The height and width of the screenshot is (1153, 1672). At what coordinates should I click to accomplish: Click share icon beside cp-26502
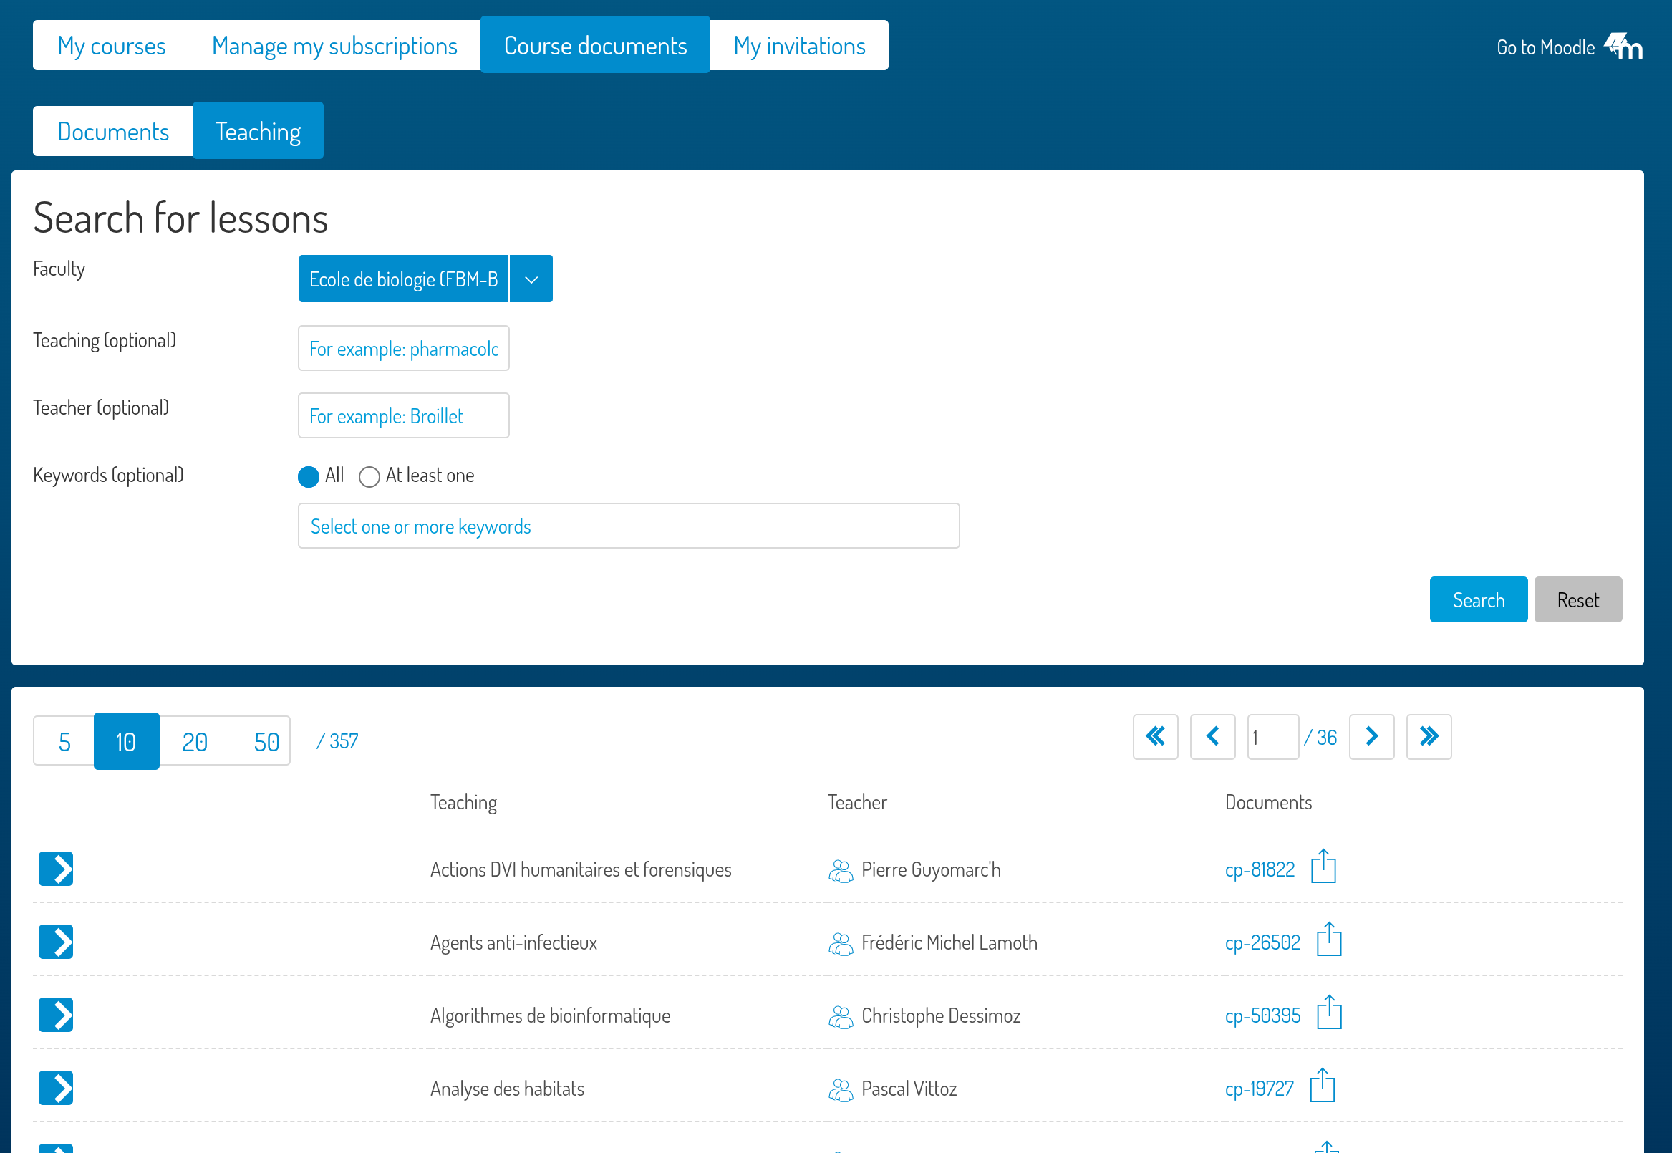1328,940
